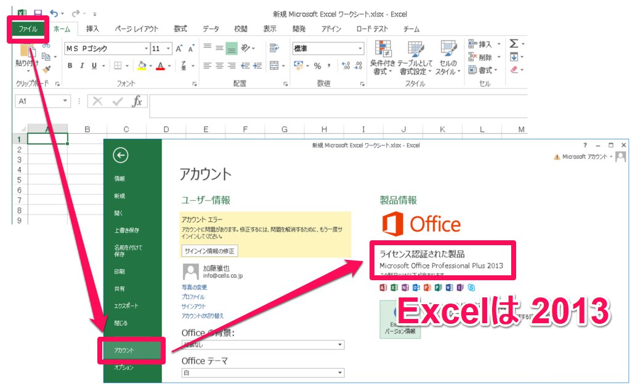635x389 pixels.
Task: Open the font name dropdown MS Pゴシック
Action: pyautogui.click(x=147, y=49)
